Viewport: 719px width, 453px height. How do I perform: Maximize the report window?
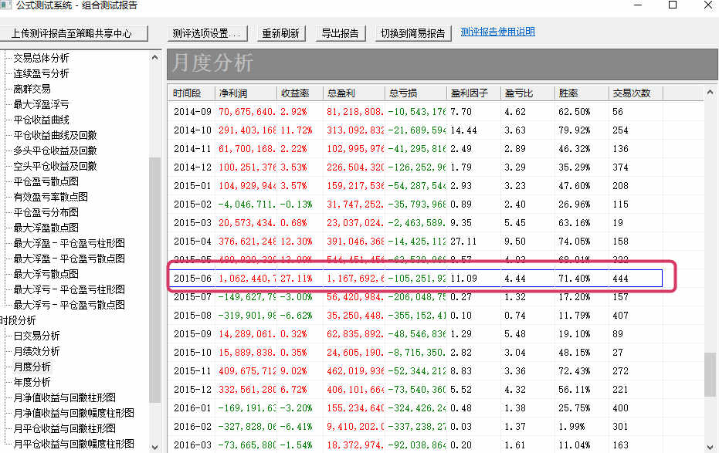coord(672,6)
